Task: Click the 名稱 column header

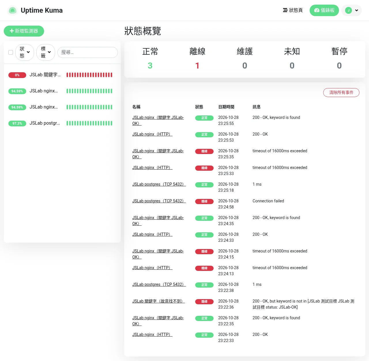Action: click(x=136, y=107)
